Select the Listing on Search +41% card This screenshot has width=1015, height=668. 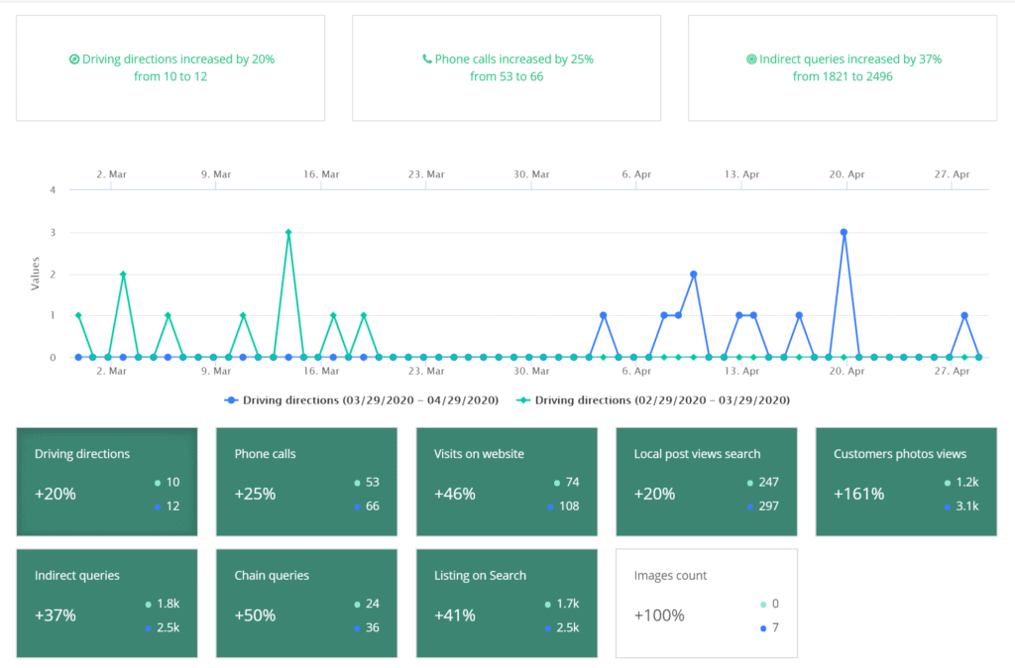tap(507, 604)
